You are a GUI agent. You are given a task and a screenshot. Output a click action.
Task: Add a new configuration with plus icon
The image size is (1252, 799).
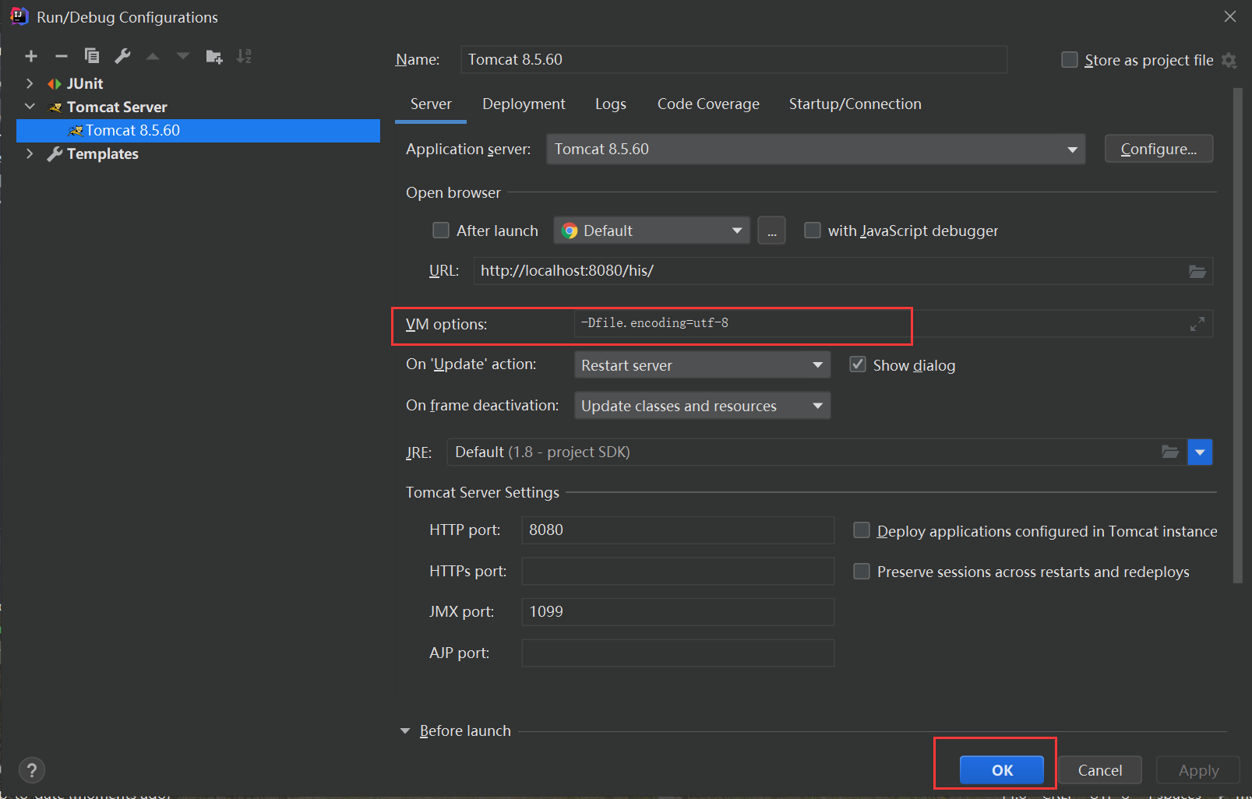[31, 56]
